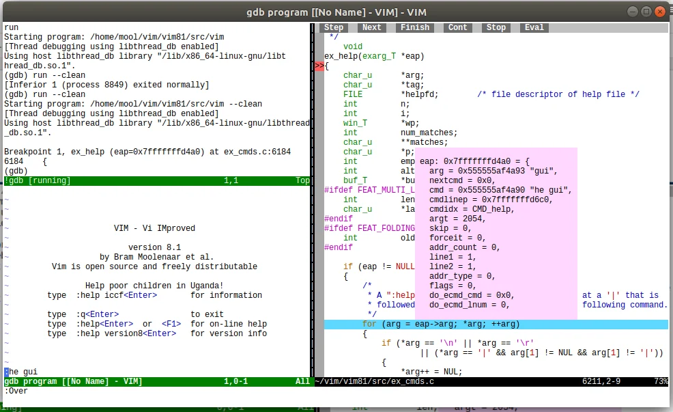
Task: Continue execution via the Cont toolbar button
Action: [457, 27]
